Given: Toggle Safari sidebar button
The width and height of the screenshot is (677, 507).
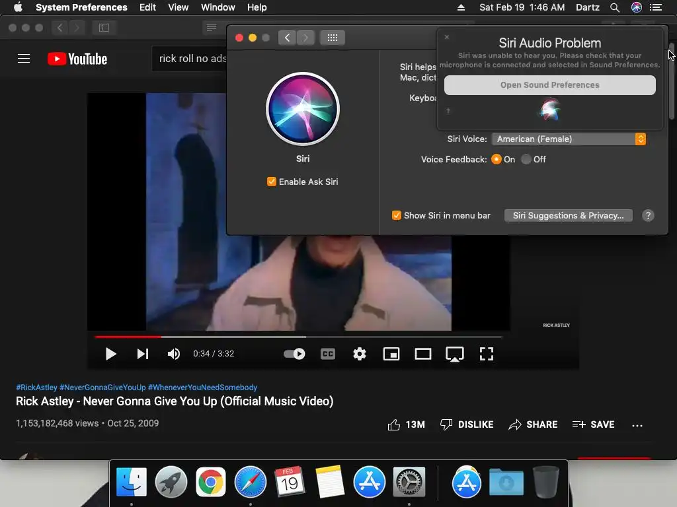Looking at the screenshot, I should coord(104,28).
